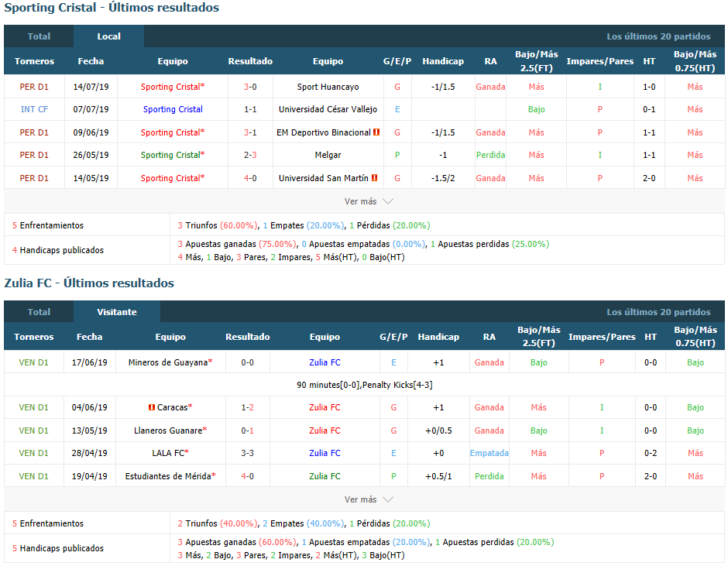Click the penalty kicks note 90 minutes[0-0]
The image size is (728, 566).
coord(365,385)
